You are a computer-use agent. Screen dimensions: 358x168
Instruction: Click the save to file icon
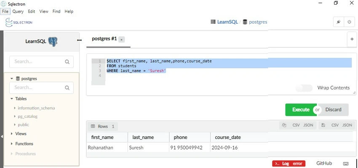tap(323, 125)
